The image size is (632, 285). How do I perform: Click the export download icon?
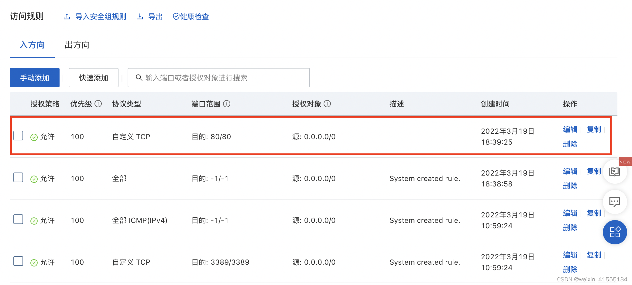pos(140,17)
